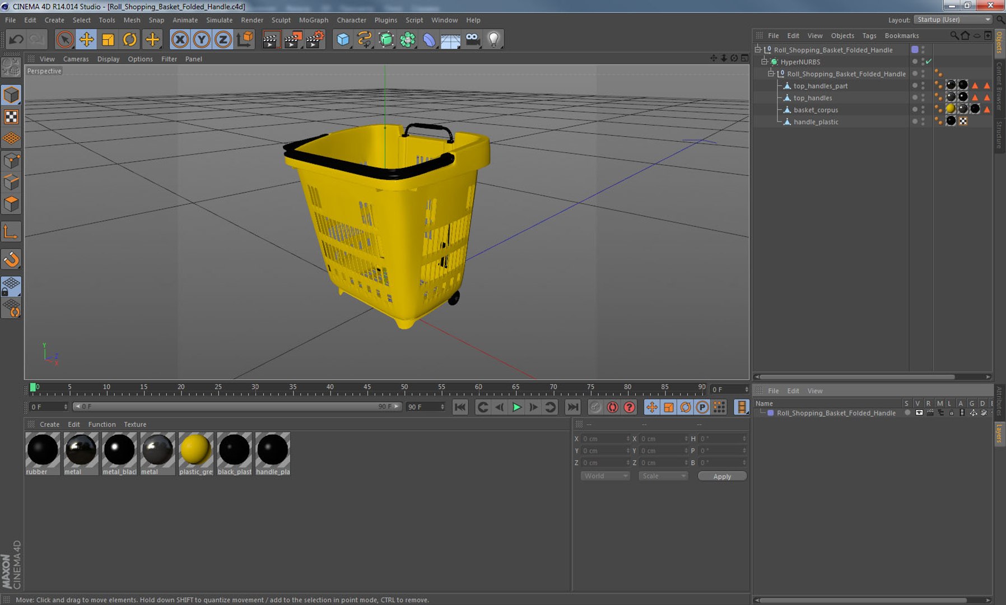Collapse nested Roll_Shopping_Basket_Folded_Handle group

pos(771,74)
